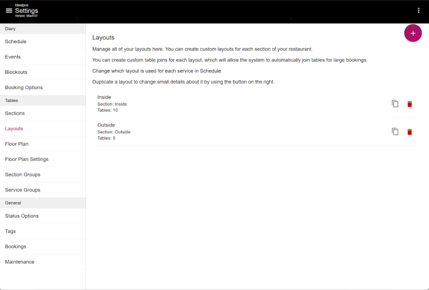Image resolution: width=429 pixels, height=290 pixels.
Task: Select Status Options in General
Action: pyautogui.click(x=22, y=216)
